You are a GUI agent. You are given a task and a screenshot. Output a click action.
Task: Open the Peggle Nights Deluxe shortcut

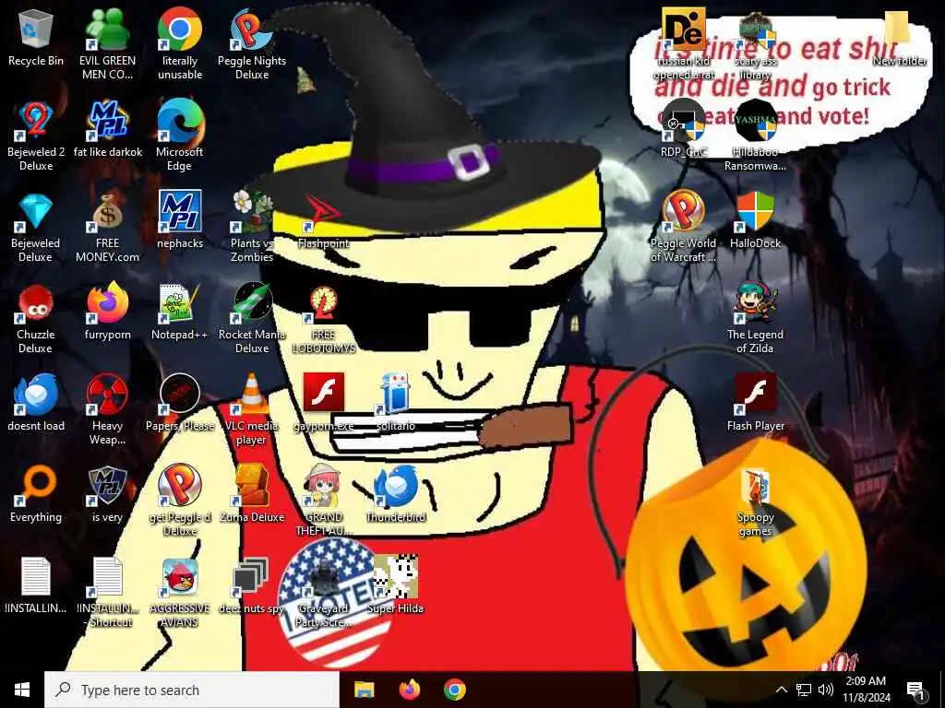[x=251, y=29]
